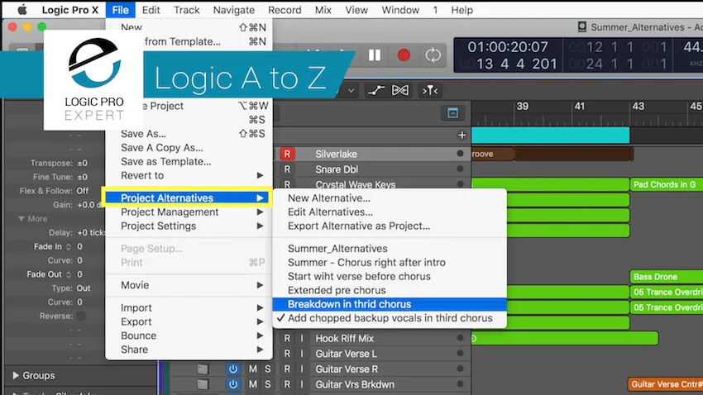Record-enable the Snare Dbl track
Screen dimensions: 703x395
click(x=287, y=169)
